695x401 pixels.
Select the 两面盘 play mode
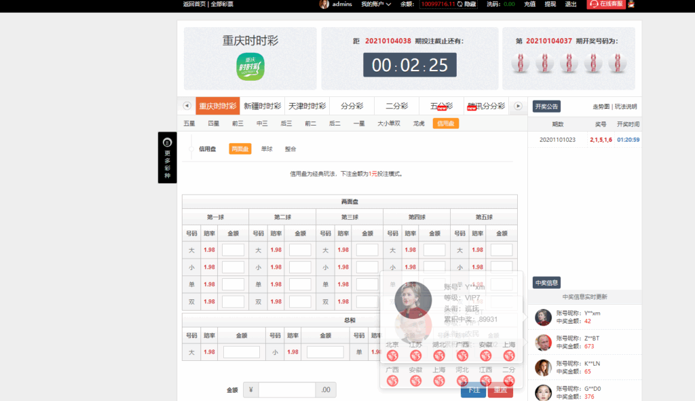(240, 149)
